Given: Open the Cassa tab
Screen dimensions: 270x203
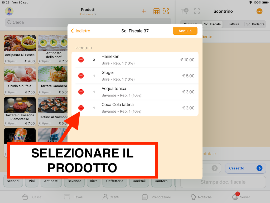Looking at the screenshot, I should [32, 197].
